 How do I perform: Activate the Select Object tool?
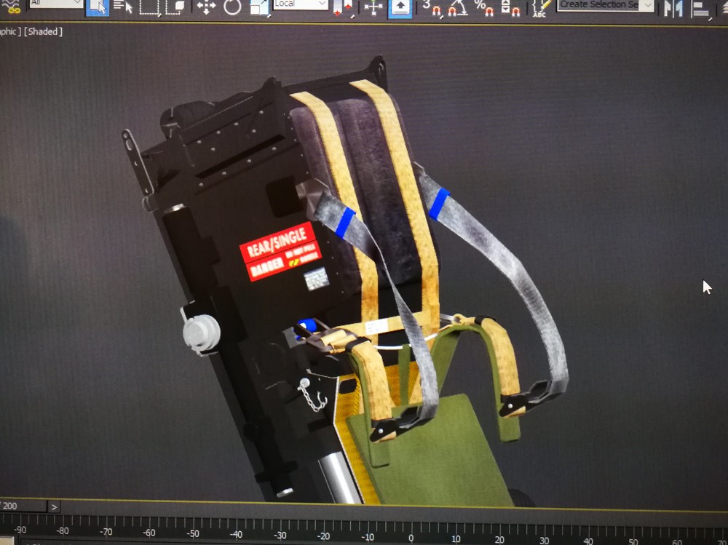[x=98, y=7]
